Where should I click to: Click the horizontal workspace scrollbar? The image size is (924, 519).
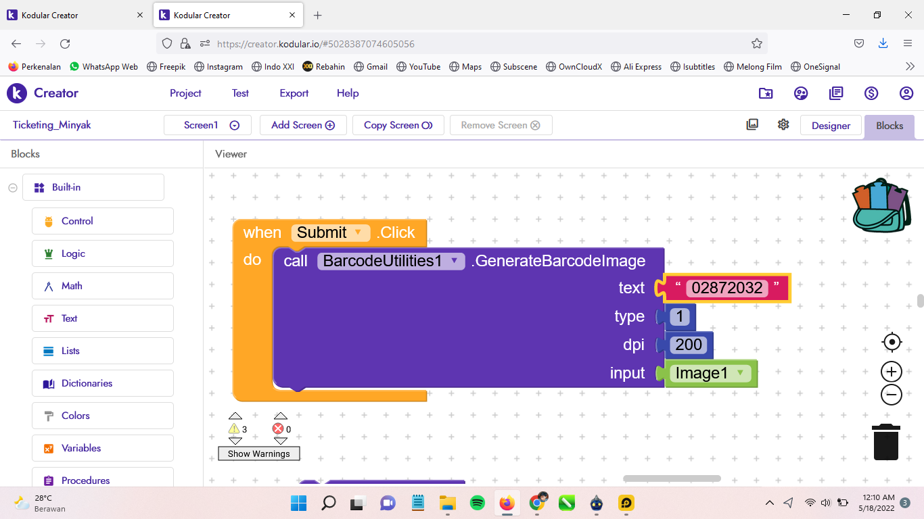671,478
